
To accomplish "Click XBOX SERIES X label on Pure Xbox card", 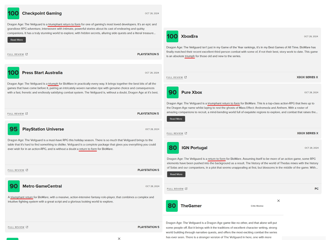I will click(x=308, y=133).
